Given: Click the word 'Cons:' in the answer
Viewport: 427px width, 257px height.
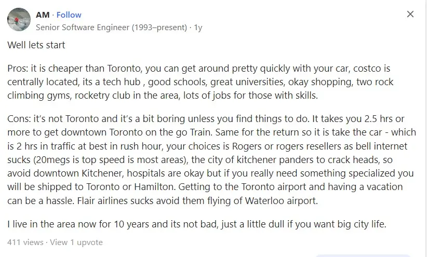Looking at the screenshot, I should coord(19,119).
